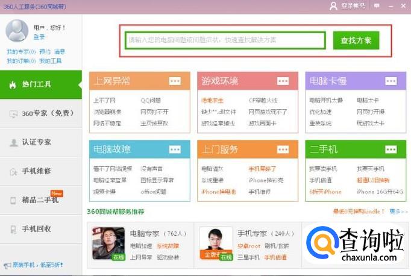Open the feedback message icon in title bar
411x276 pixels.
[377, 6]
